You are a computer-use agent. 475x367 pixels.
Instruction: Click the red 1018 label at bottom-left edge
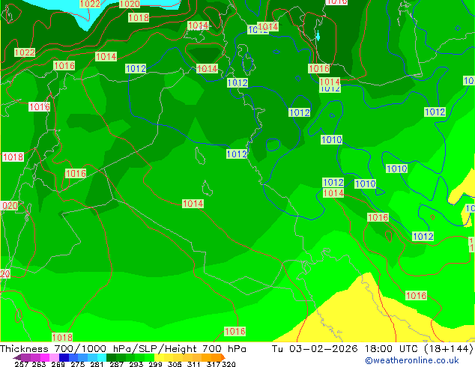tap(62, 337)
